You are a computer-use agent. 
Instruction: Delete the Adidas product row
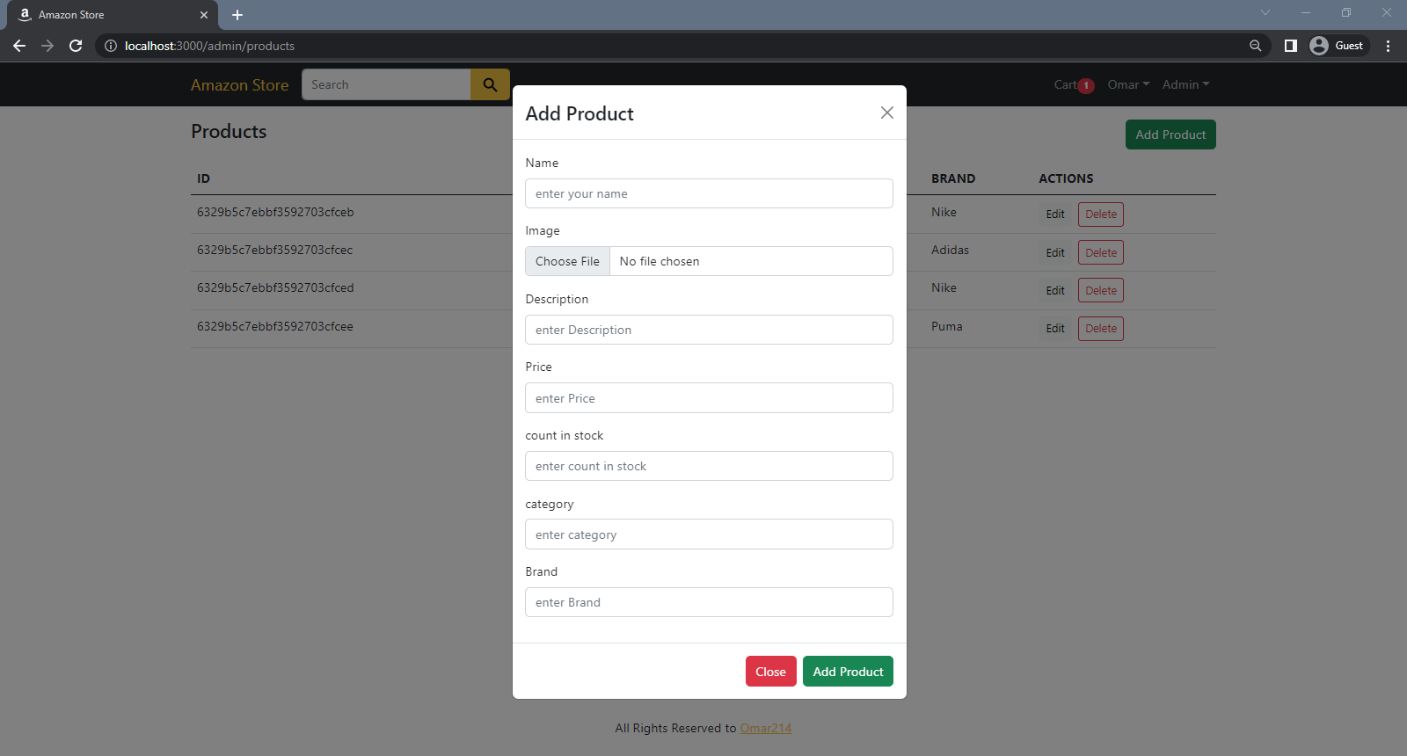click(1101, 252)
